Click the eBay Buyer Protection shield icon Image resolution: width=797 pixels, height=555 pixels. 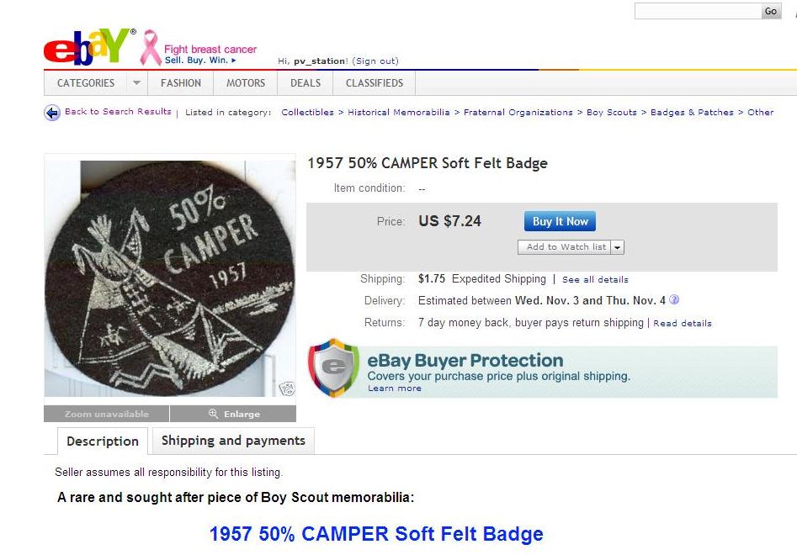point(333,367)
